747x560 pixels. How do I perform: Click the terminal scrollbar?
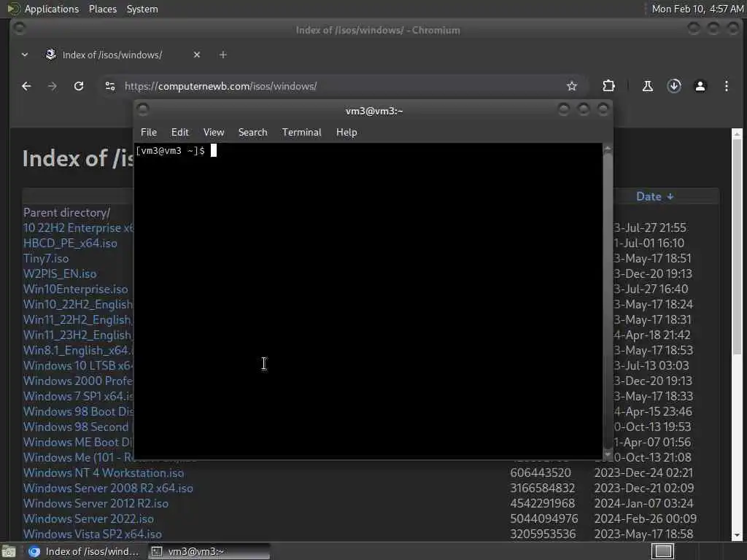coord(608,303)
